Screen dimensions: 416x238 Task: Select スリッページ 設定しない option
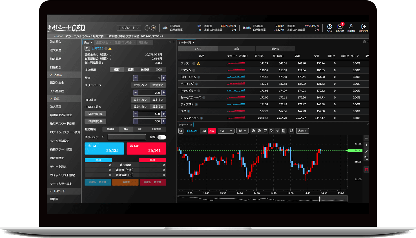[140, 85]
